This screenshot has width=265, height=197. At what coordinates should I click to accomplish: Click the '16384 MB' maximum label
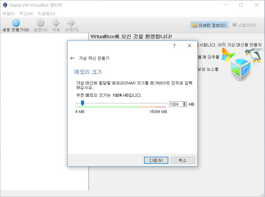(158, 111)
